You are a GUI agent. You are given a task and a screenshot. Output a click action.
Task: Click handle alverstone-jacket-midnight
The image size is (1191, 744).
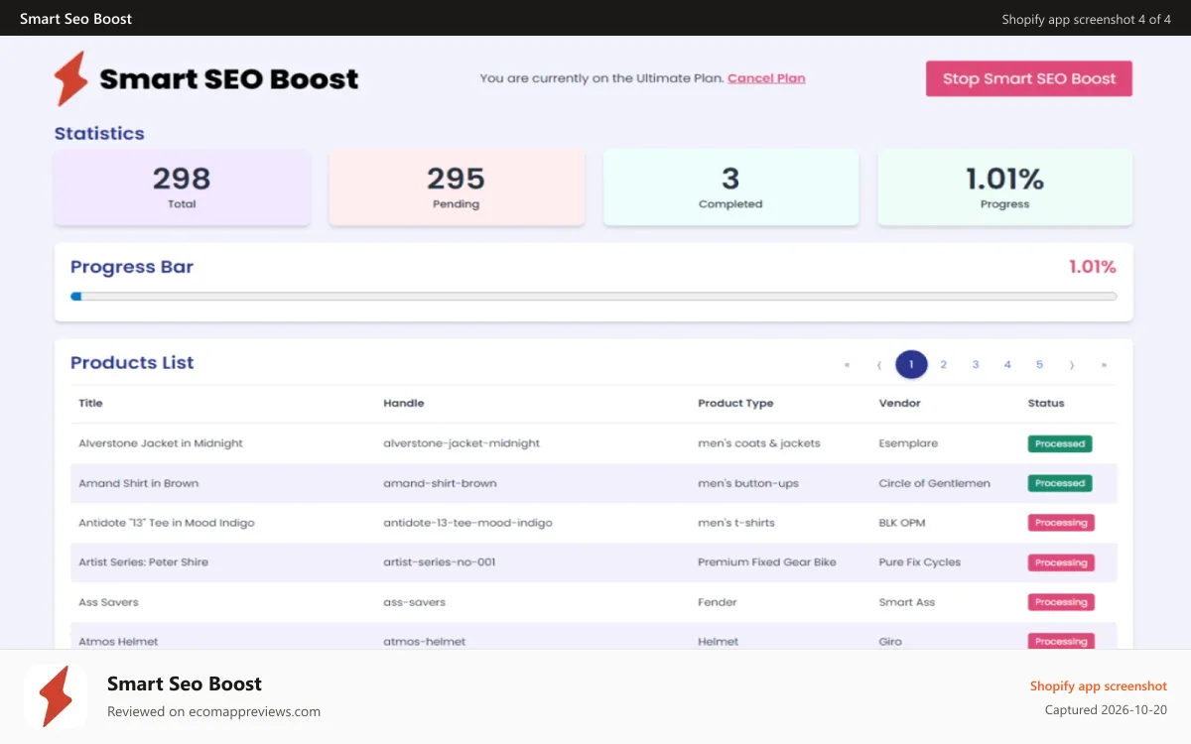pyautogui.click(x=462, y=443)
